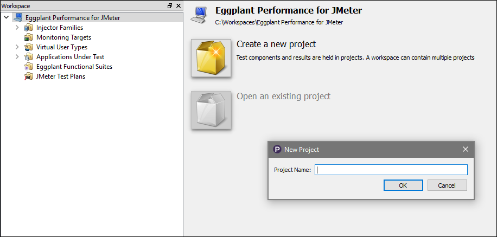Select the Eggplant Functional Suites folder icon
The width and height of the screenshot is (497, 237).
coord(29,67)
